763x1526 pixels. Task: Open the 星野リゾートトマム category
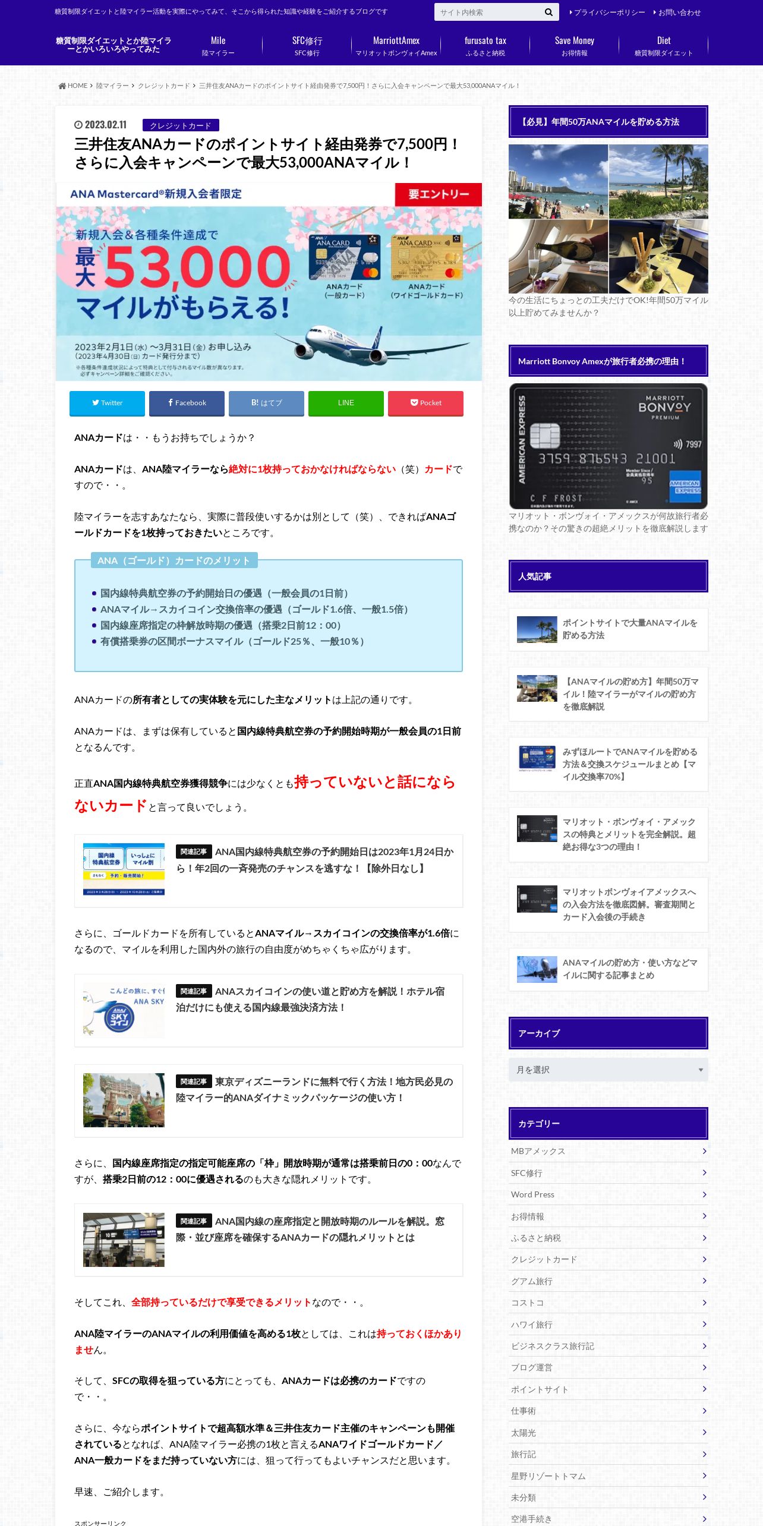click(x=608, y=1476)
